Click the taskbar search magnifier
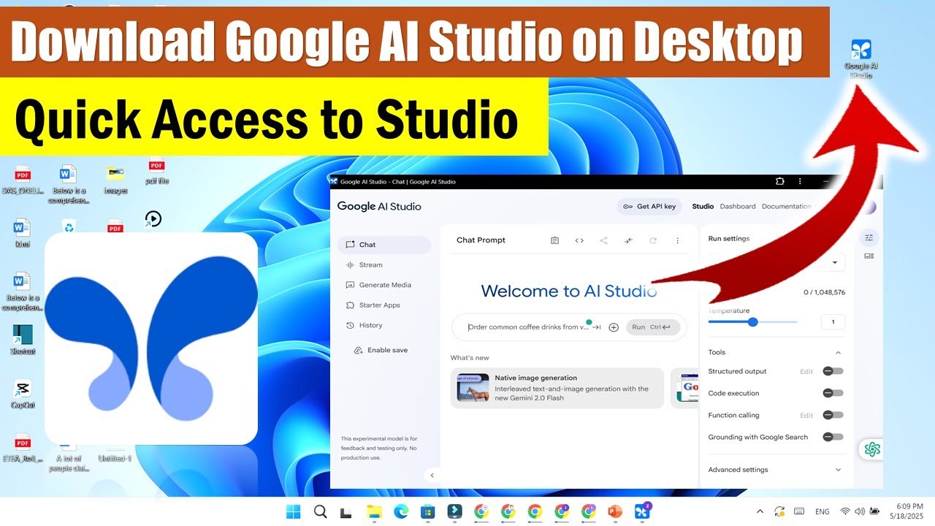The width and height of the screenshot is (935, 526). 320,511
